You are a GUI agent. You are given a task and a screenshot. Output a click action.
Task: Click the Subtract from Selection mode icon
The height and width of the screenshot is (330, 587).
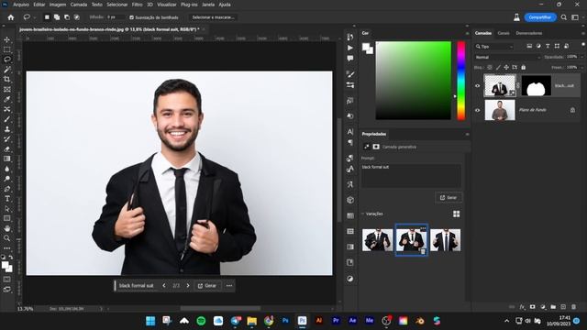(x=67, y=17)
